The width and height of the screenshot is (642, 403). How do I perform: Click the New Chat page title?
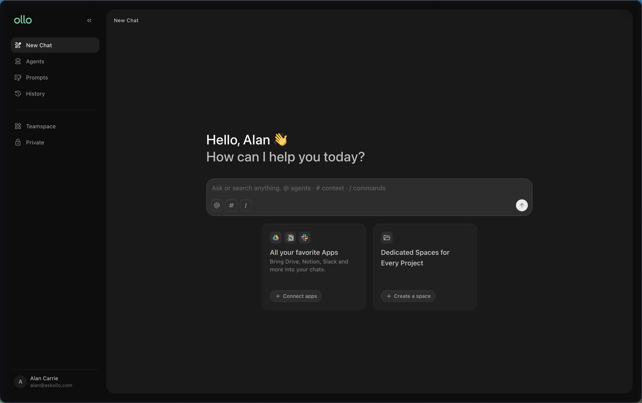coord(126,20)
